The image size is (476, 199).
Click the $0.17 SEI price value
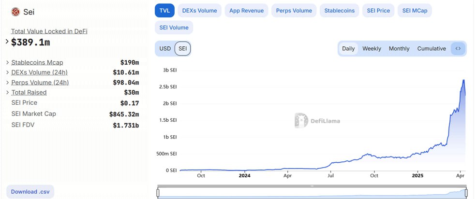tap(130, 103)
